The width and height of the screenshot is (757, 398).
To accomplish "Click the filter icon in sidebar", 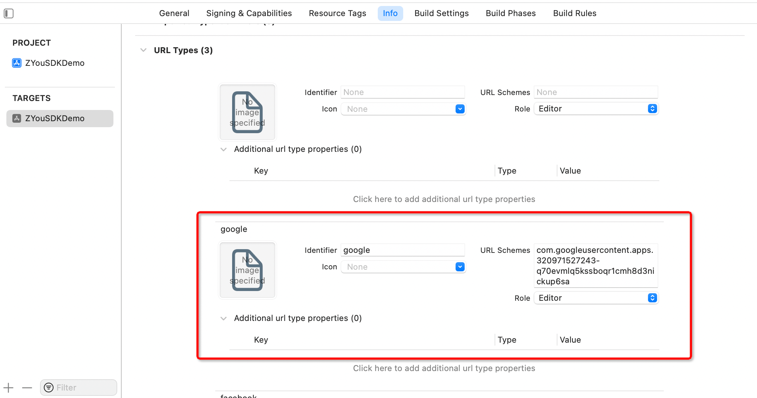I will click(x=49, y=388).
